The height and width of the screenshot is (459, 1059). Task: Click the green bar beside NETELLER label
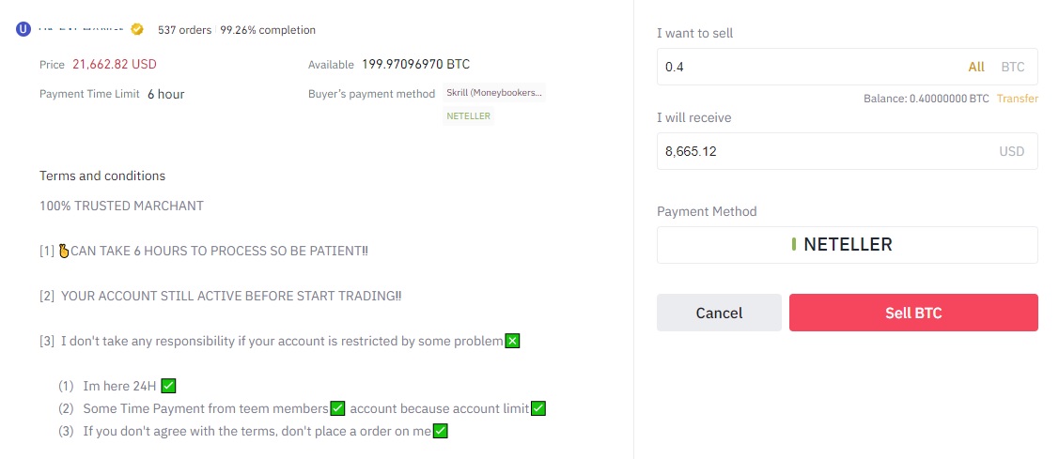tap(794, 245)
